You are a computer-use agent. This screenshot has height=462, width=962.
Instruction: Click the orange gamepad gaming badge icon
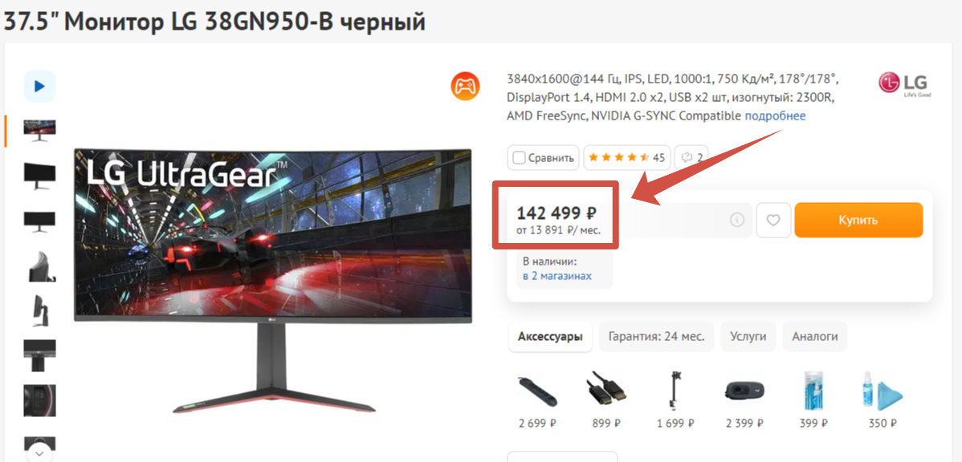(466, 87)
